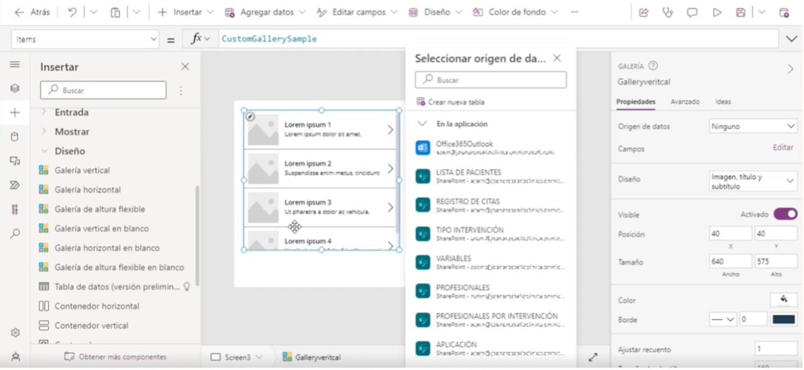Preview the app with the play icon

click(718, 12)
